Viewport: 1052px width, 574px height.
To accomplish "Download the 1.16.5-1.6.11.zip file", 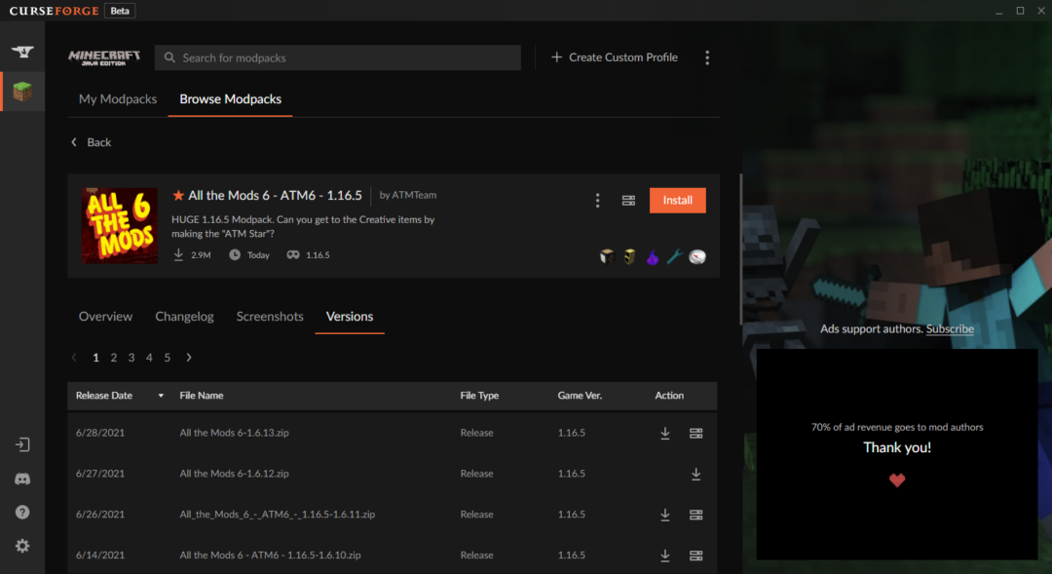I will (x=665, y=515).
